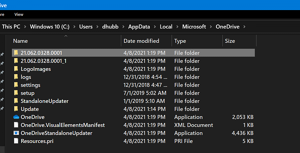
Task: Click the 2,053 KB size value
Action: click(243, 117)
